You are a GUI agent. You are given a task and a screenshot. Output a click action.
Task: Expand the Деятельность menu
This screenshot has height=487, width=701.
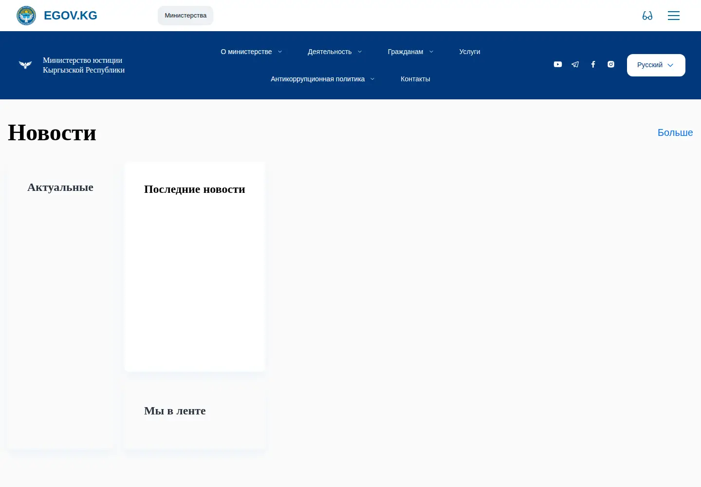335,52
